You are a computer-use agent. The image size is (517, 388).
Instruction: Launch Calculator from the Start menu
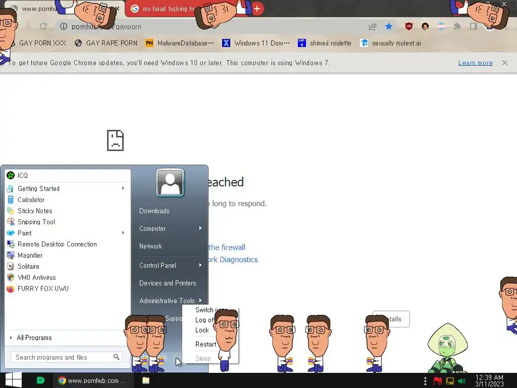[x=68, y=200]
